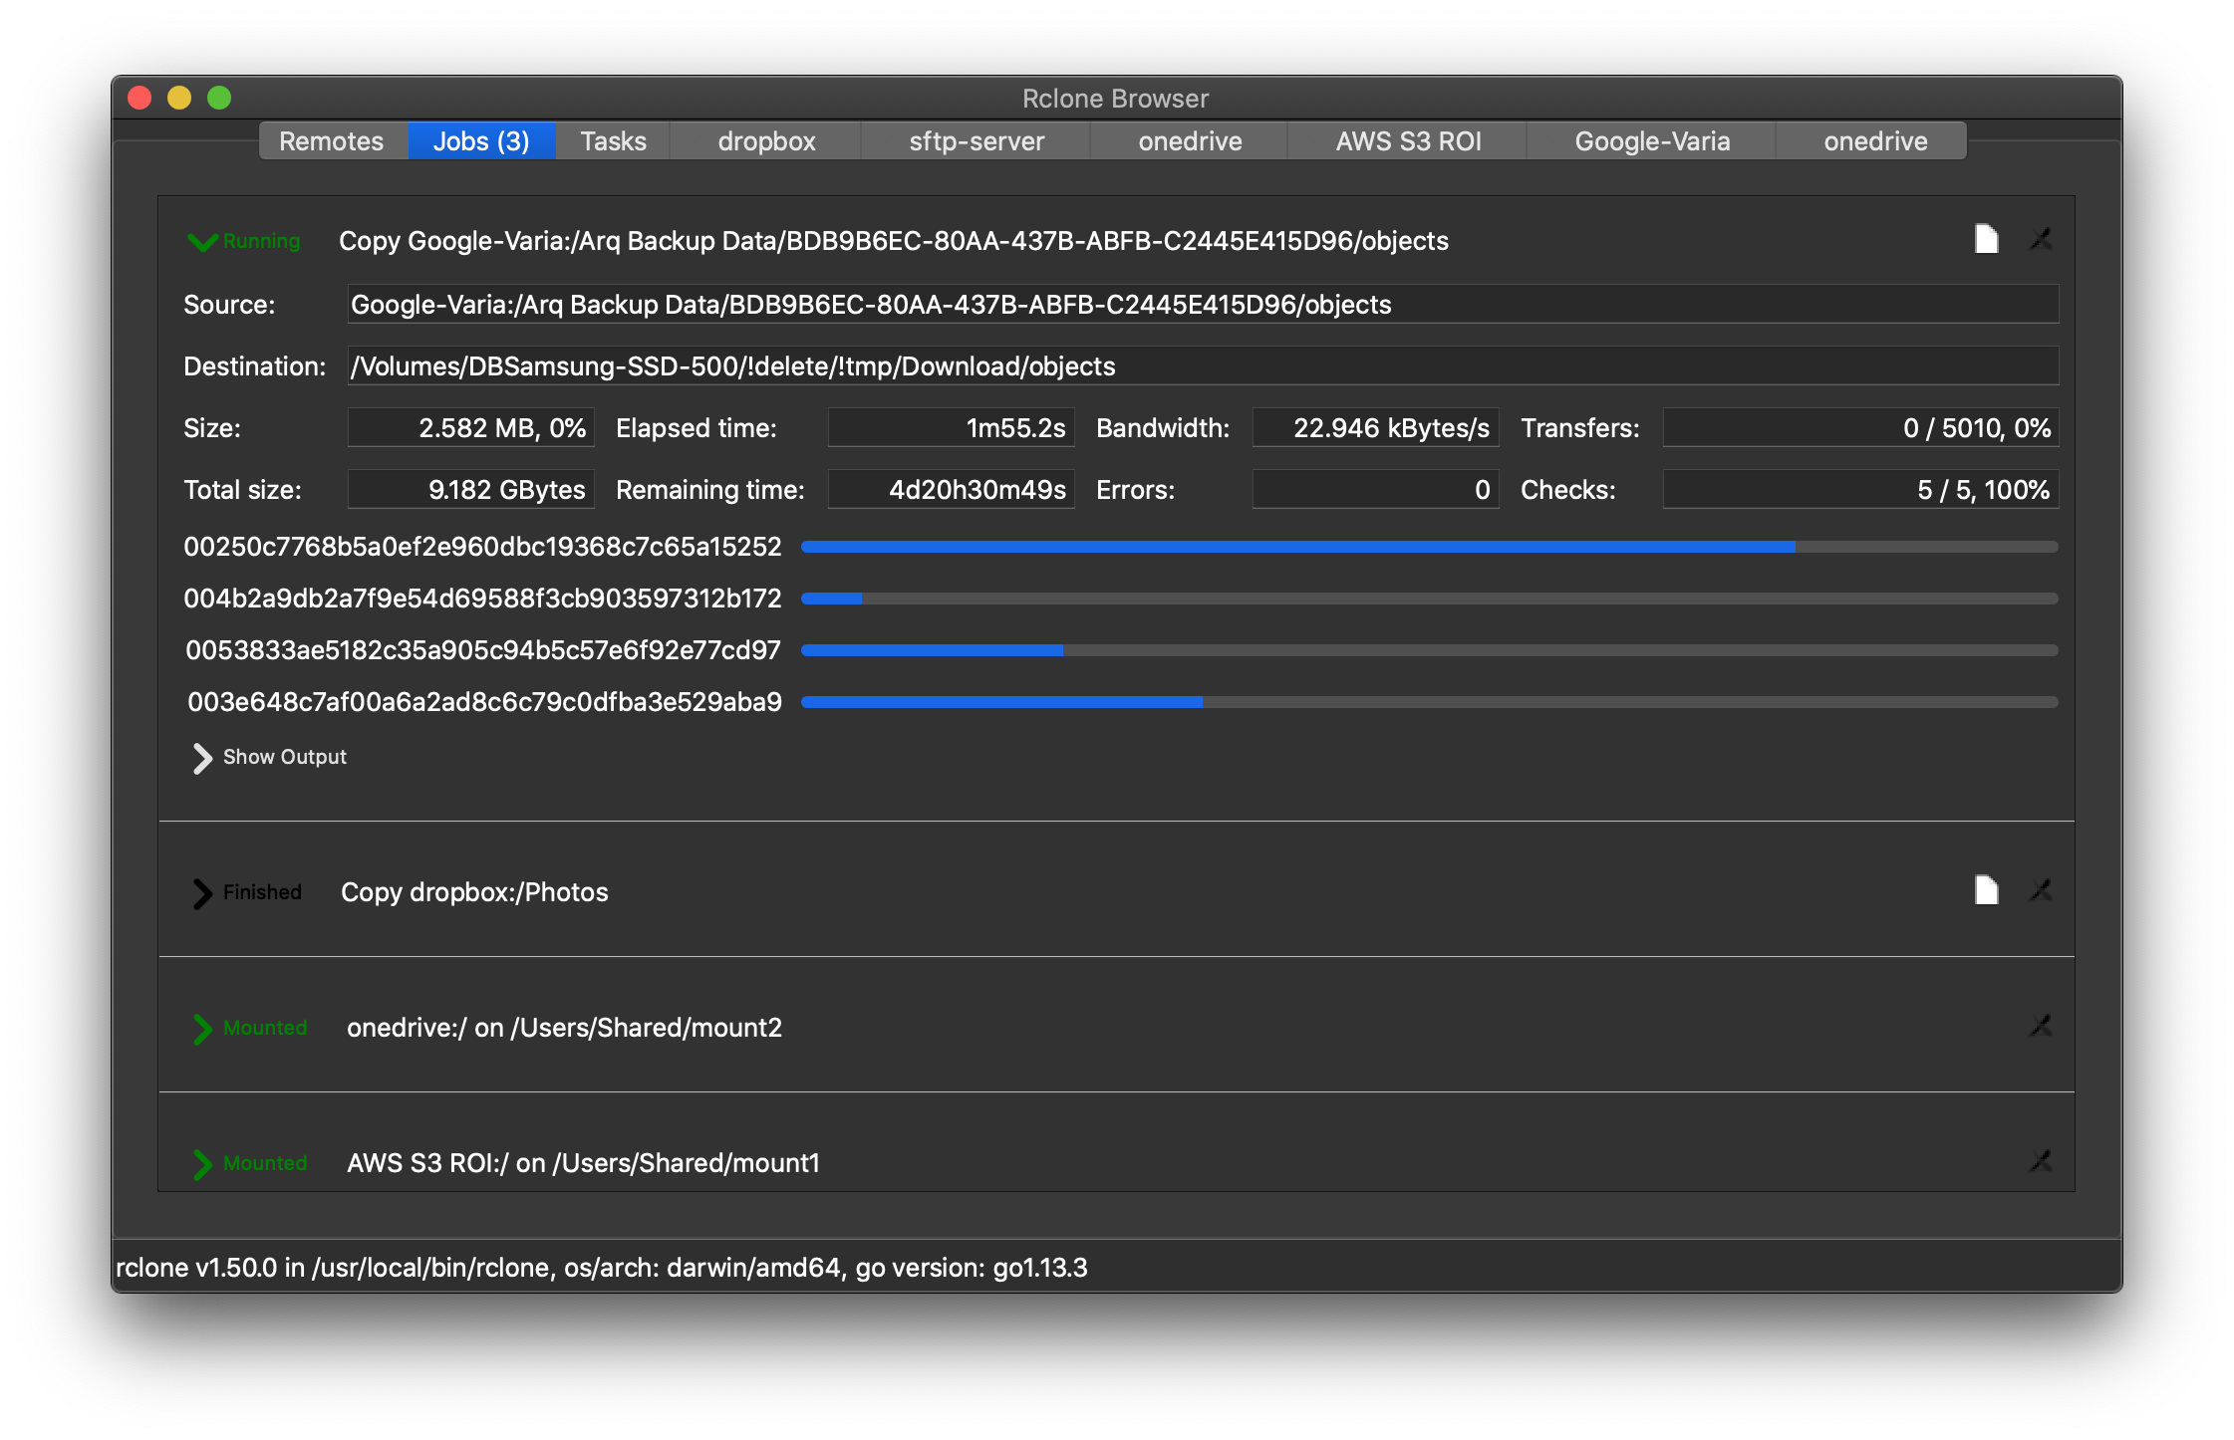
Task: Click the document icon on the running copy job
Action: click(1986, 239)
